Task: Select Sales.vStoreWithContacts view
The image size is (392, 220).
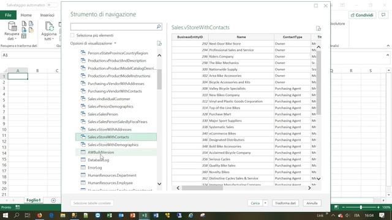Action: (116, 137)
